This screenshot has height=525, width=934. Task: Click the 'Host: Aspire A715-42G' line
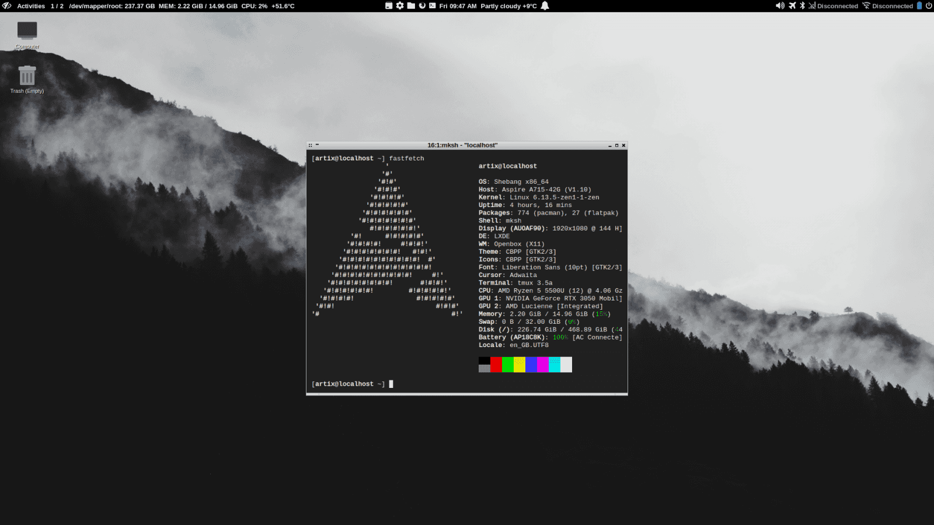point(535,190)
